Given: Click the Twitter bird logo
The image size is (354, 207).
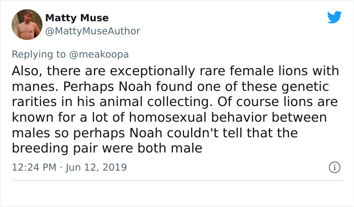Looking at the screenshot, I should point(334,17).
